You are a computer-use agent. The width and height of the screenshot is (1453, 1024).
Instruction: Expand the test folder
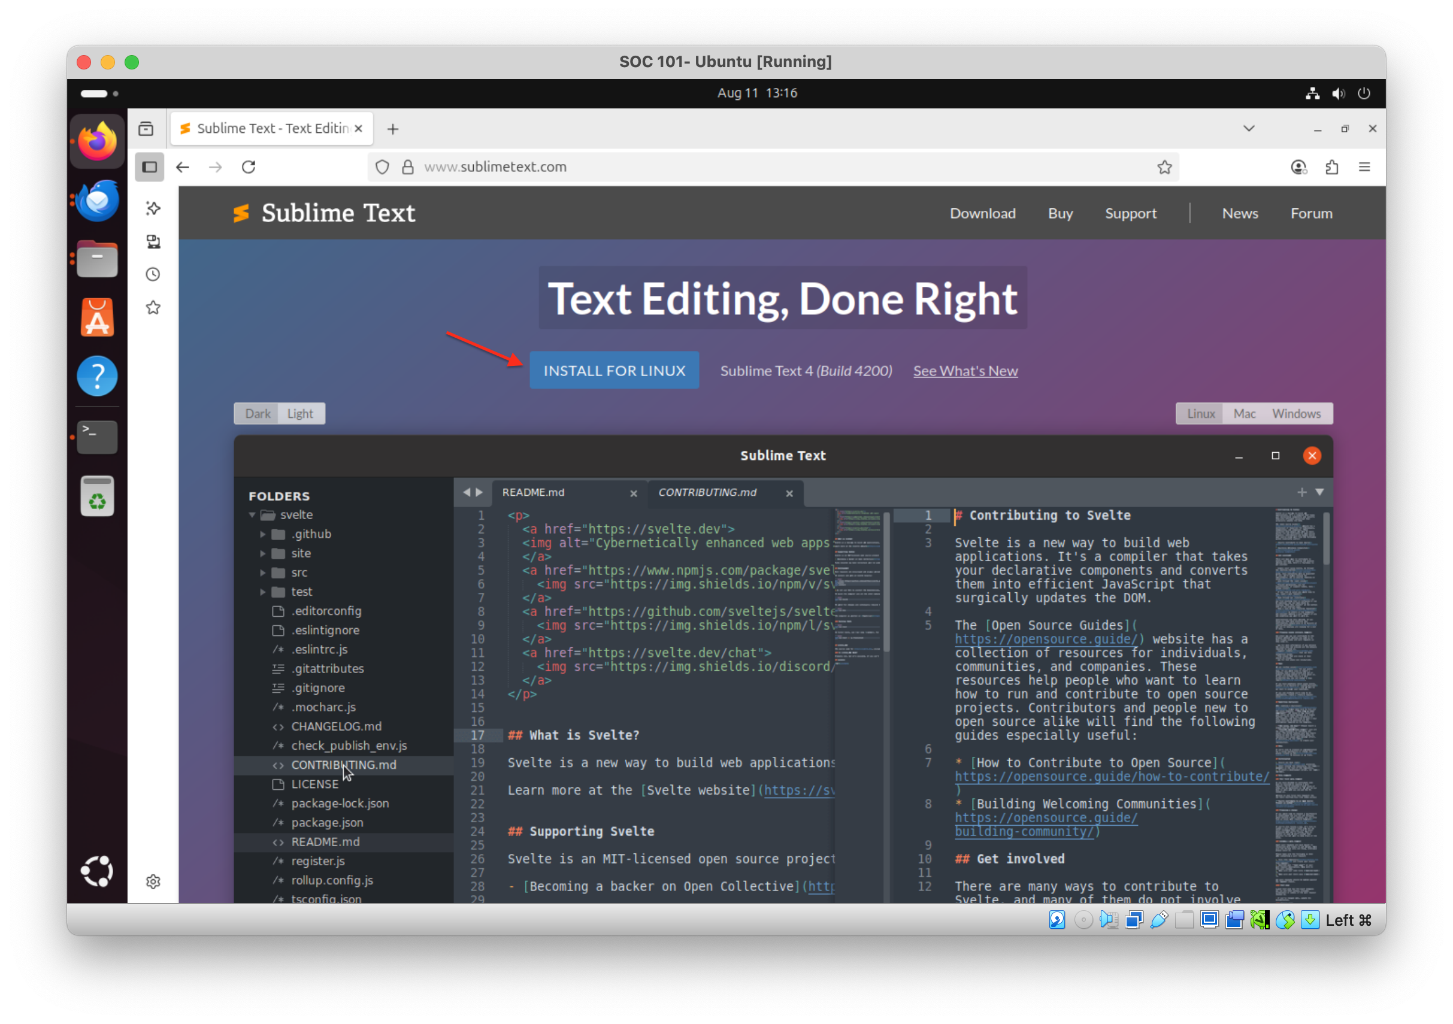coord(262,592)
